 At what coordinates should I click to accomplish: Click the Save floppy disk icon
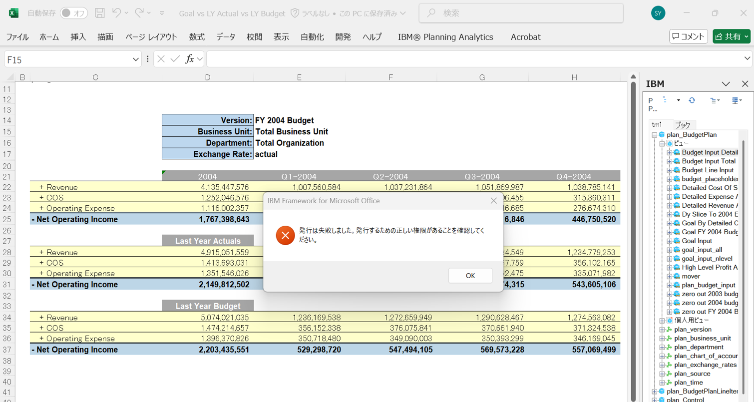click(x=100, y=13)
